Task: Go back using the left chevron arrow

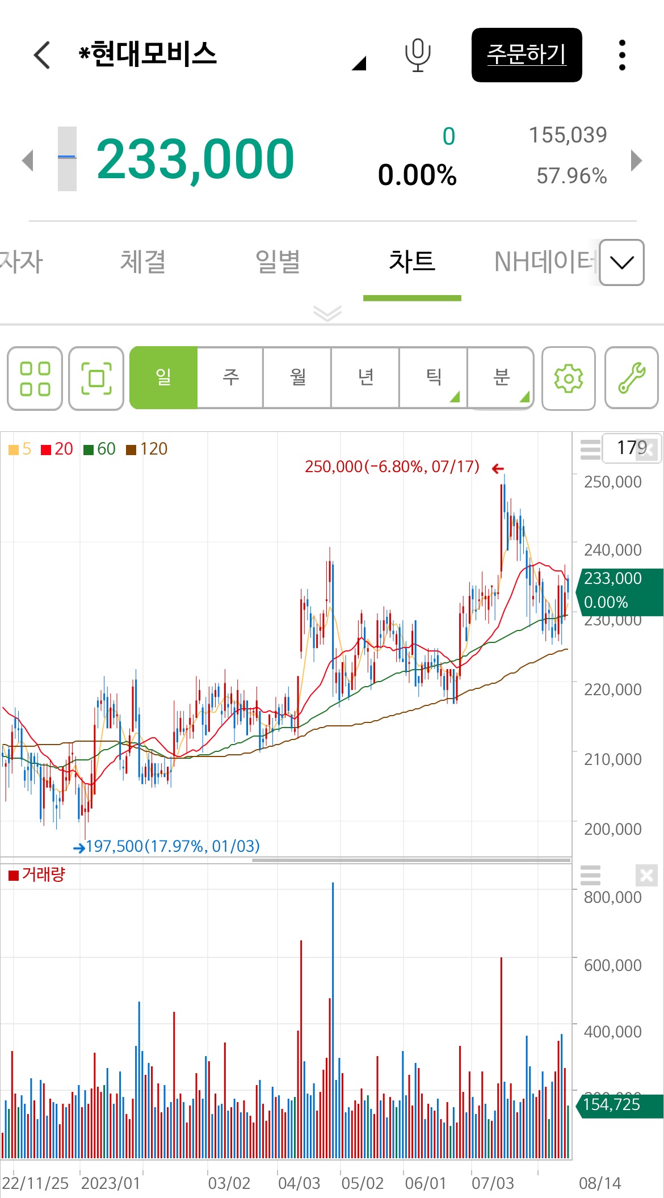Action: click(43, 55)
